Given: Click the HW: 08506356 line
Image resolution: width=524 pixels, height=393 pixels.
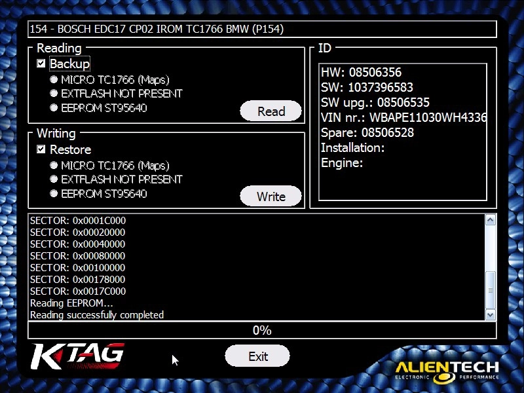Looking at the screenshot, I should (361, 72).
